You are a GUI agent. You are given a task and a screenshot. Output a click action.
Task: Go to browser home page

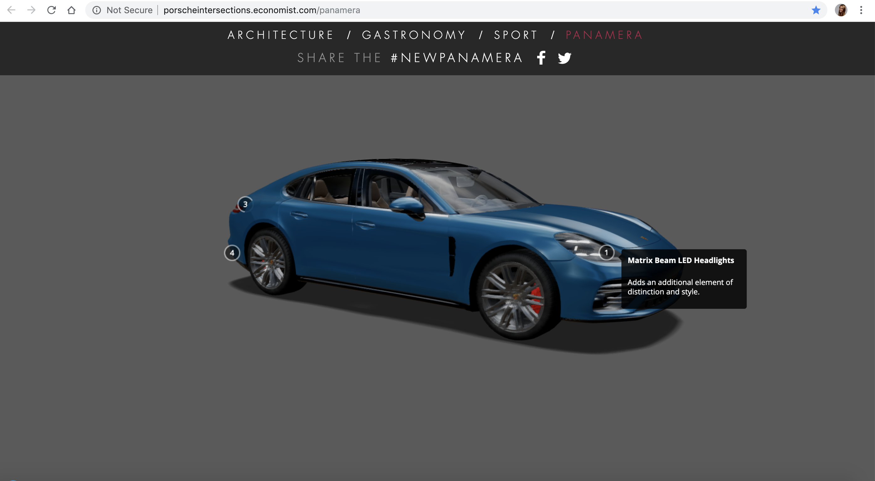[x=71, y=10]
